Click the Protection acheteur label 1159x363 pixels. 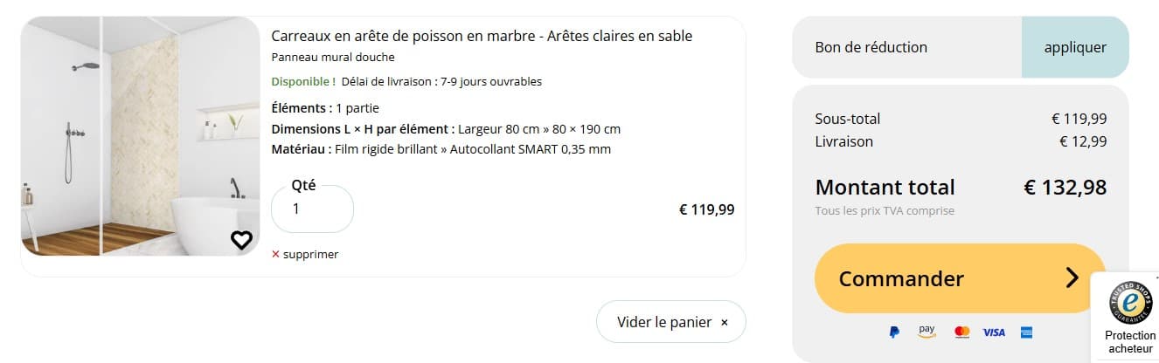(1130, 342)
